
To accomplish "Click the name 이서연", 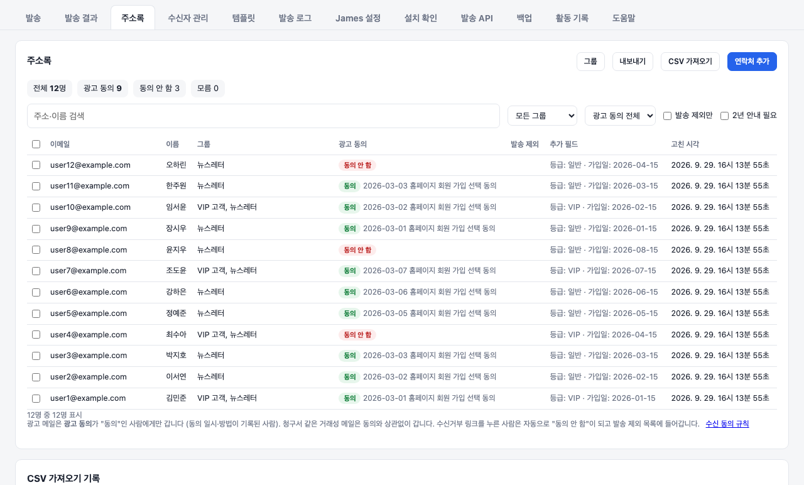I will (x=177, y=377).
